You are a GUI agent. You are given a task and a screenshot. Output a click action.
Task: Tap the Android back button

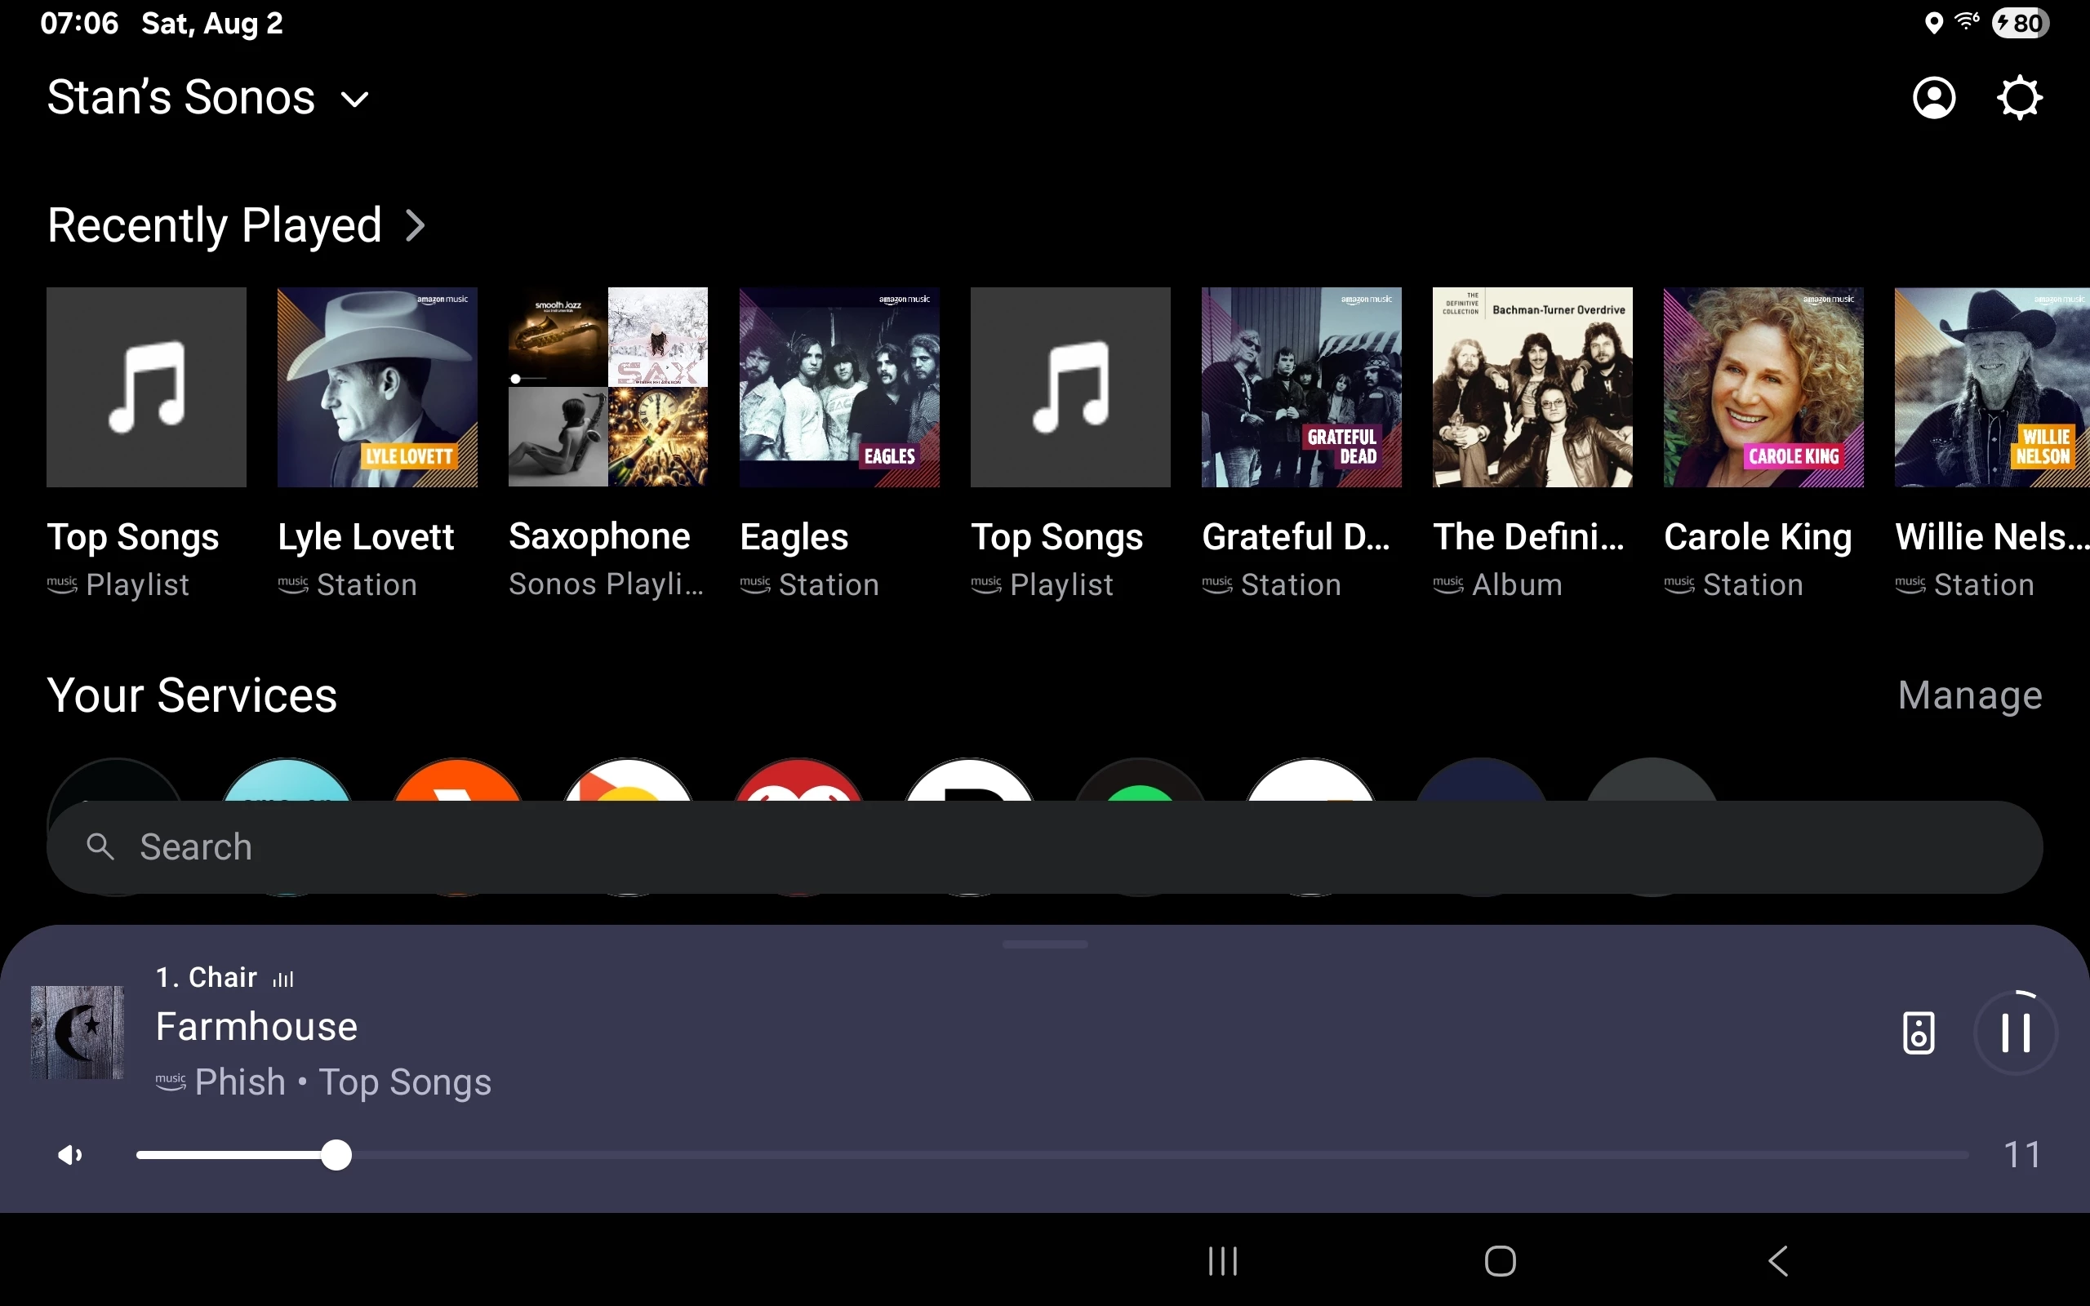coord(1777,1261)
